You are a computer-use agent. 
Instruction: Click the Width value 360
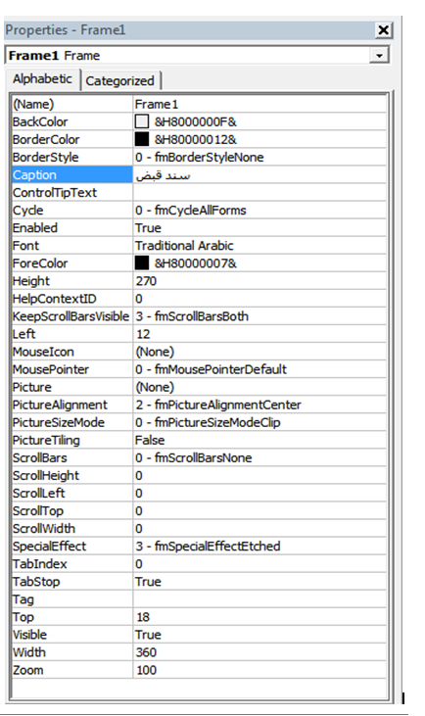click(x=146, y=652)
